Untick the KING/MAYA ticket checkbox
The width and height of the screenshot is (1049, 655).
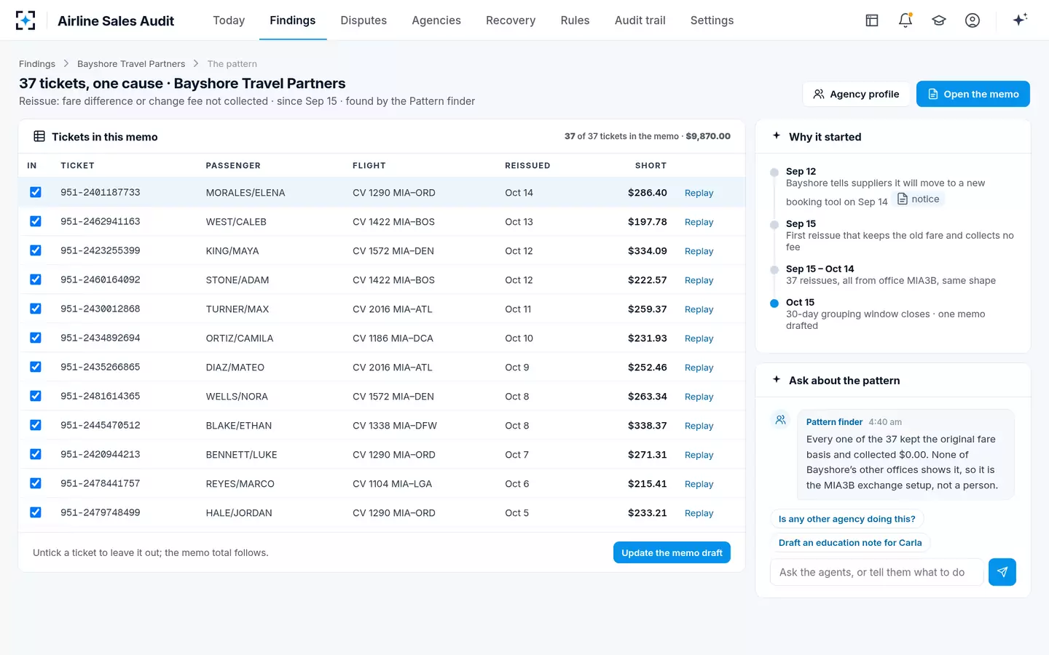click(x=36, y=250)
